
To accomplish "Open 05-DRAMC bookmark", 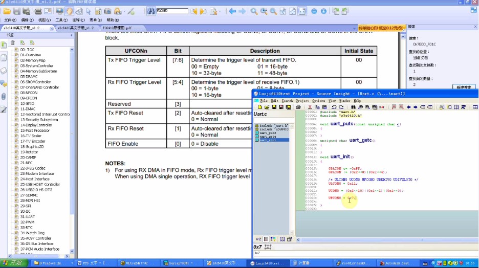I will point(29,77).
